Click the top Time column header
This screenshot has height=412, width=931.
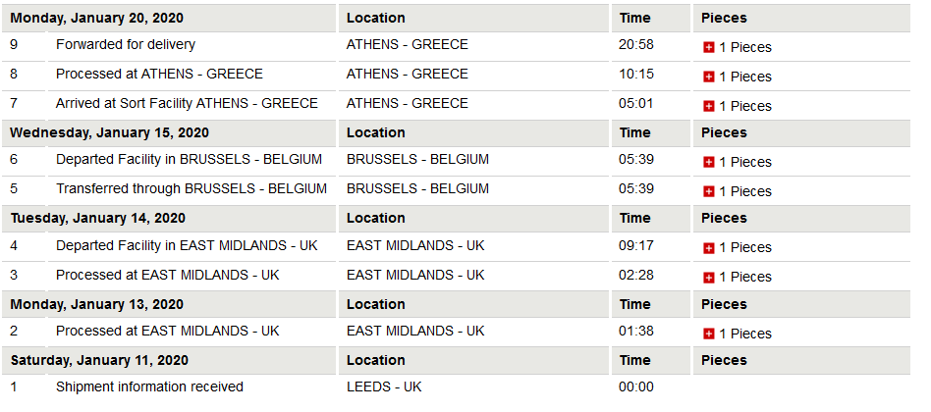click(x=634, y=18)
